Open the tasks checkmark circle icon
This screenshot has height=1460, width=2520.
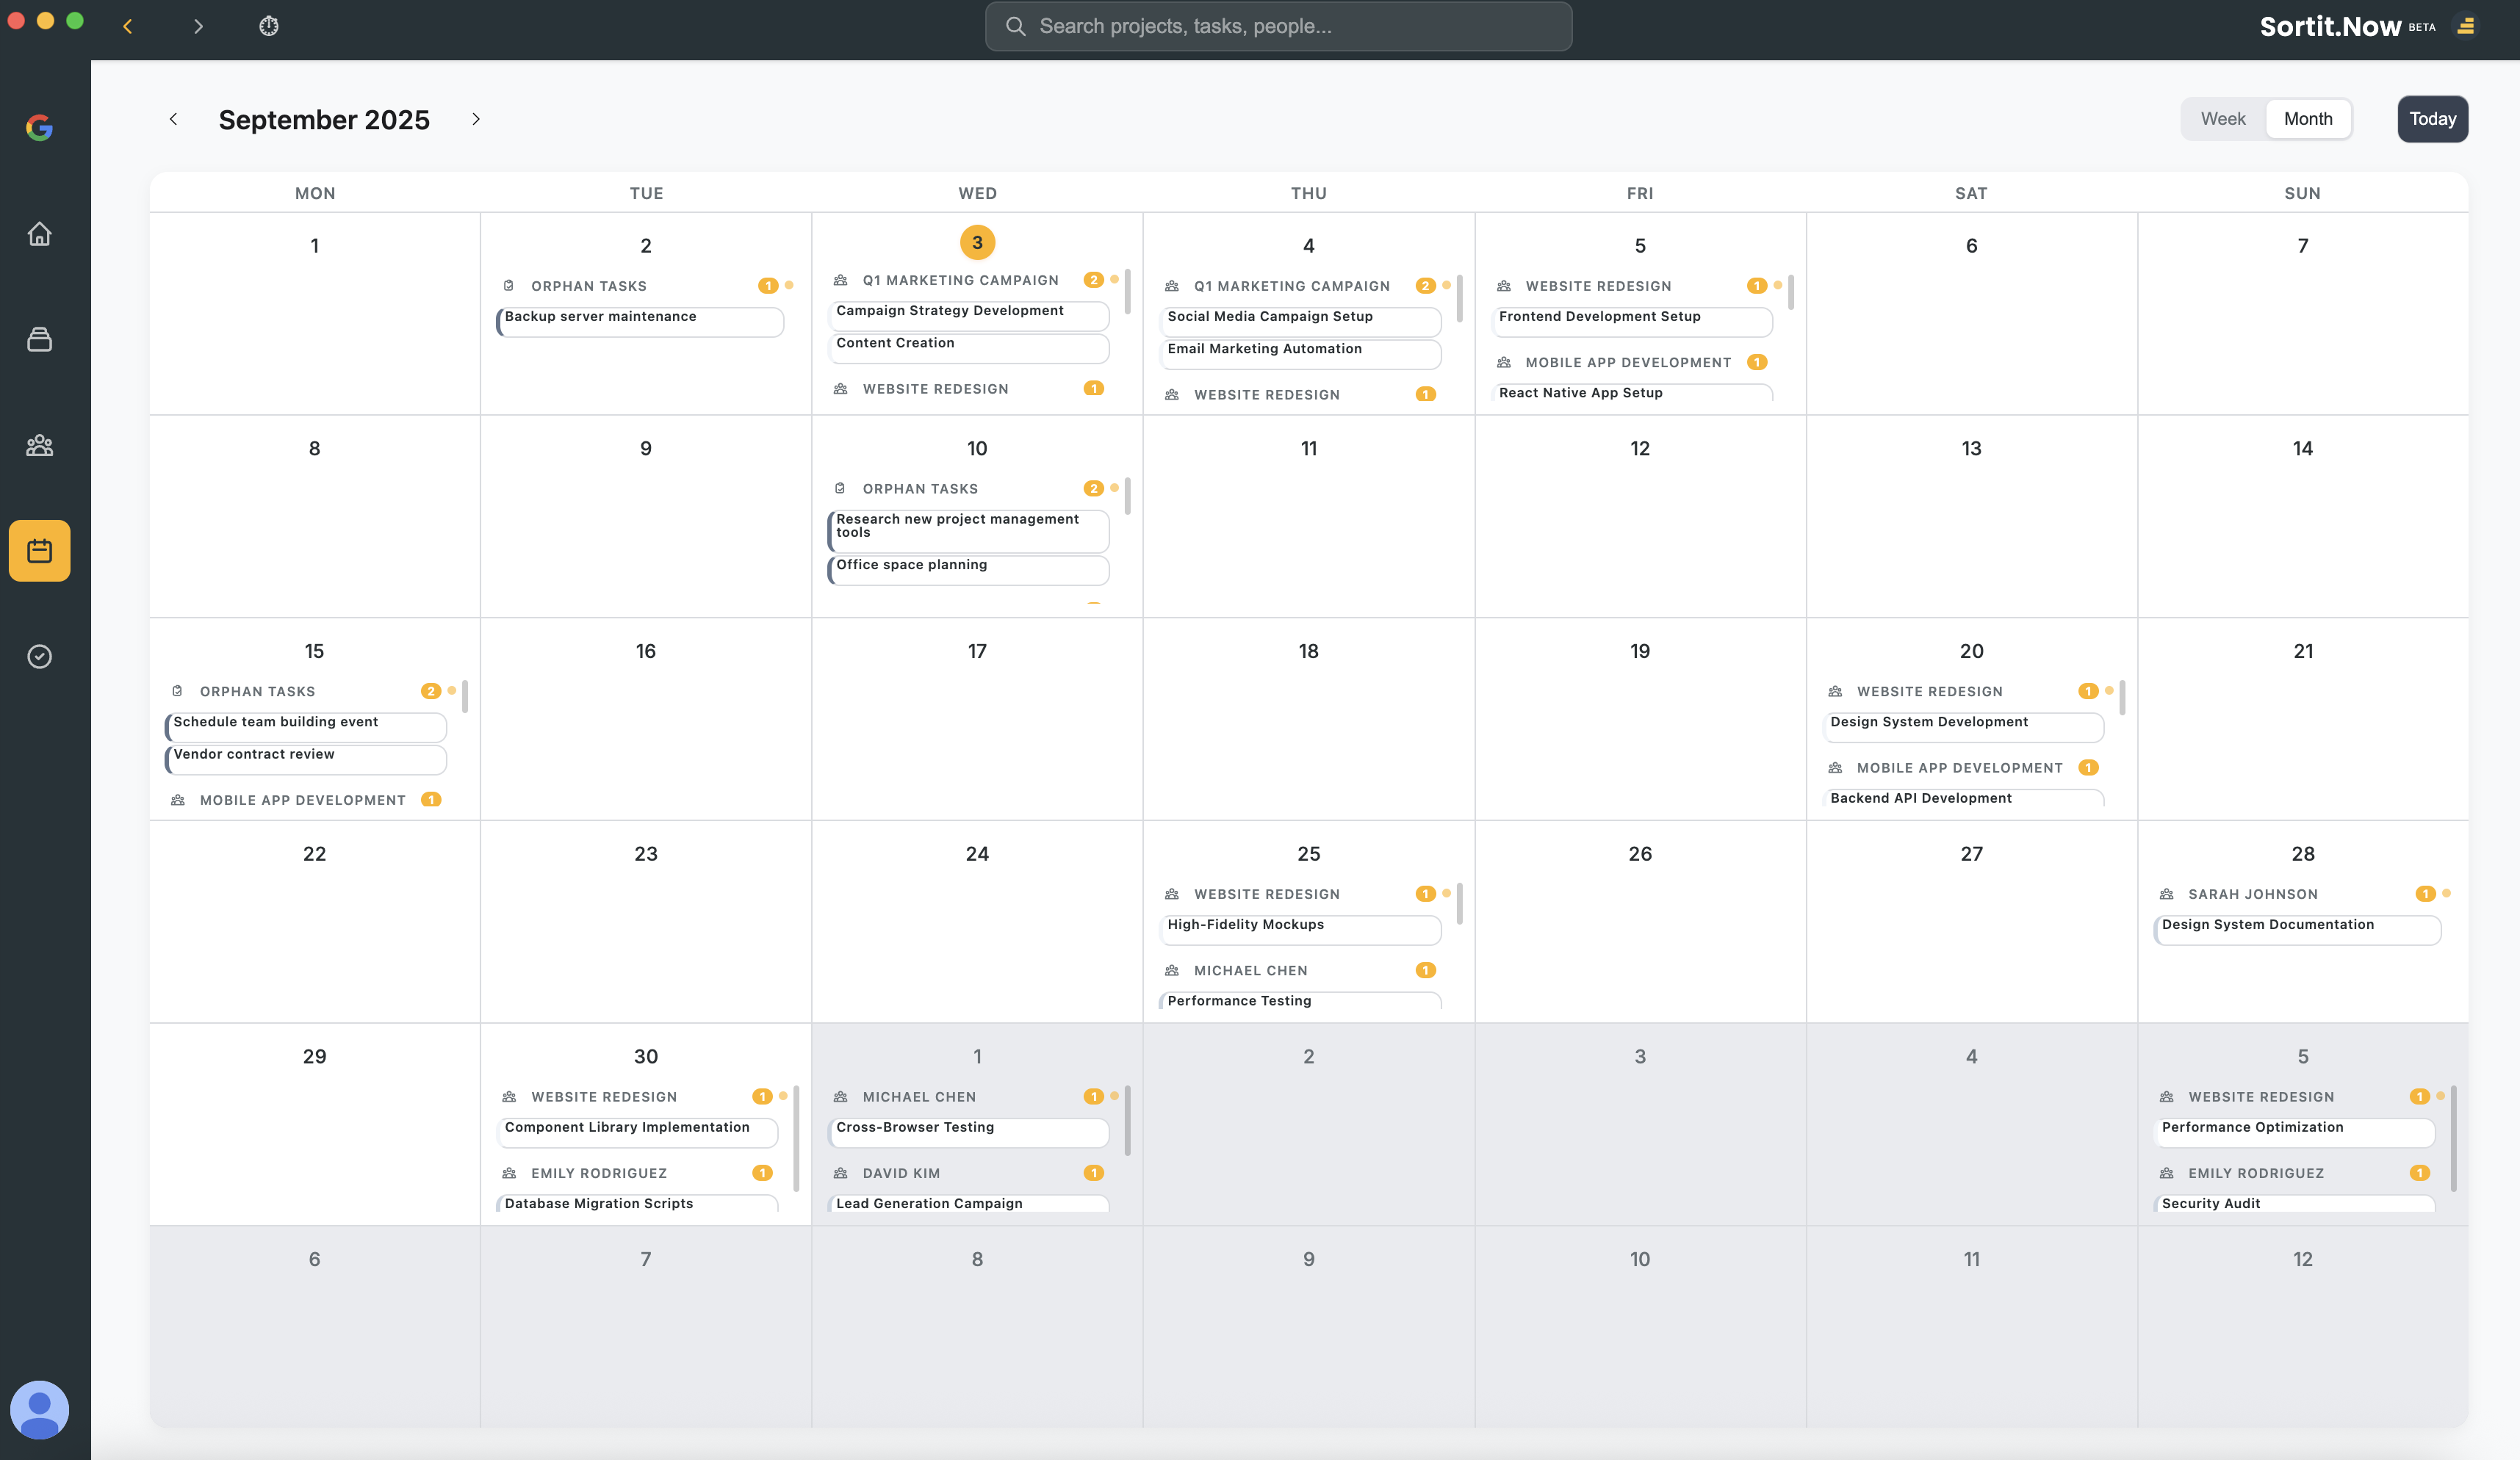click(x=39, y=657)
